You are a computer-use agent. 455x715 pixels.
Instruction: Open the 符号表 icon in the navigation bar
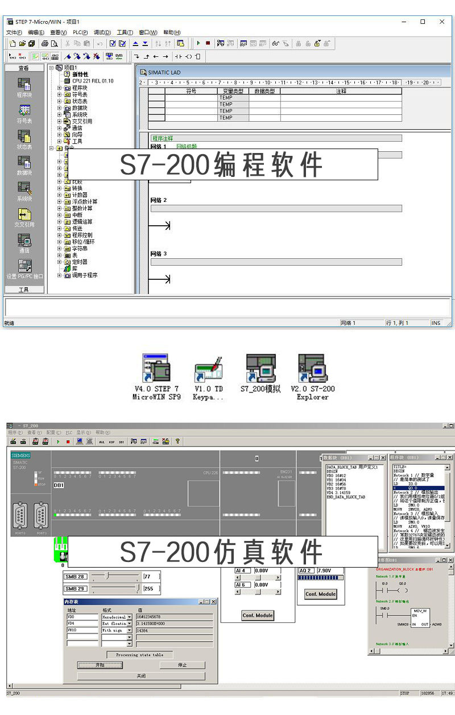click(24, 111)
